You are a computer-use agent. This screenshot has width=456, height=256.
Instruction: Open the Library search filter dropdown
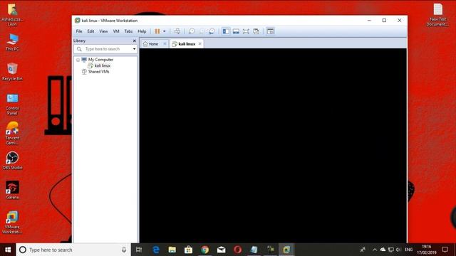click(134, 49)
